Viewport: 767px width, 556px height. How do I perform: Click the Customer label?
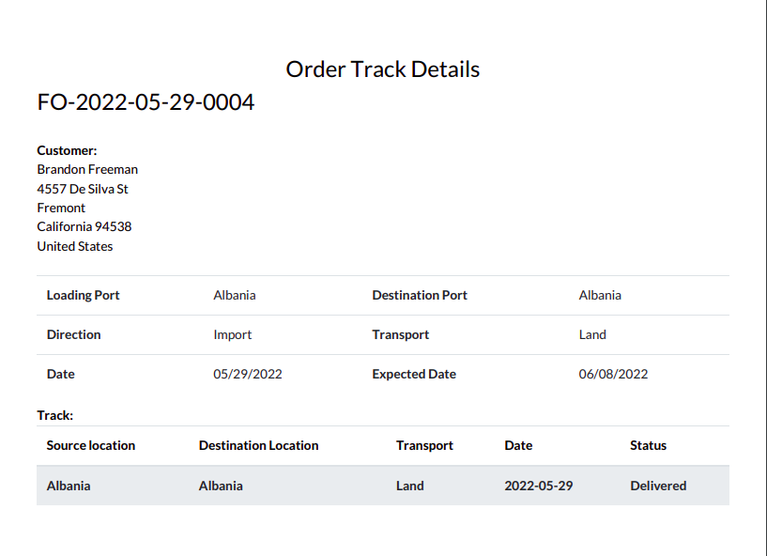[x=67, y=150]
